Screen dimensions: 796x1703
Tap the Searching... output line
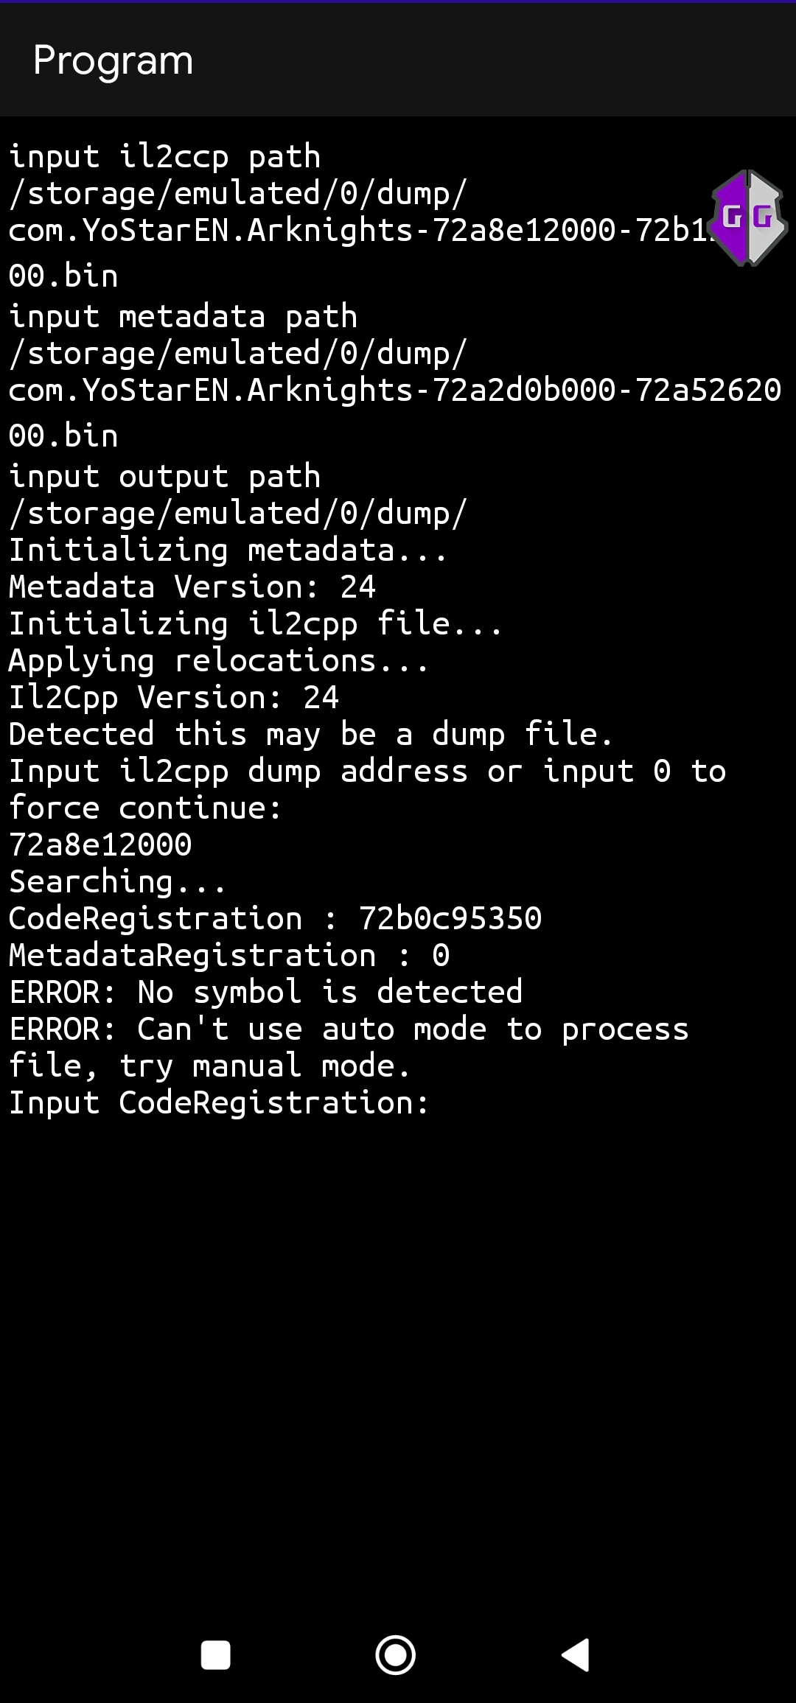[x=116, y=881]
